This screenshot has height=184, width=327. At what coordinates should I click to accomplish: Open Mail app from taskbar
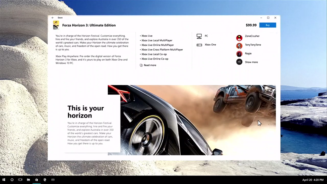coord(53,180)
